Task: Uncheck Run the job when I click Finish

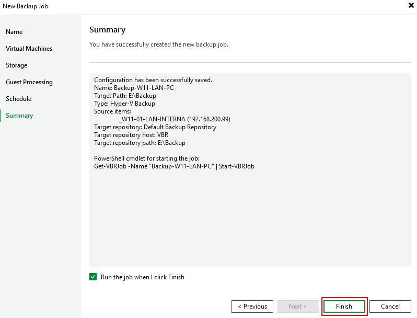Action: [93, 277]
